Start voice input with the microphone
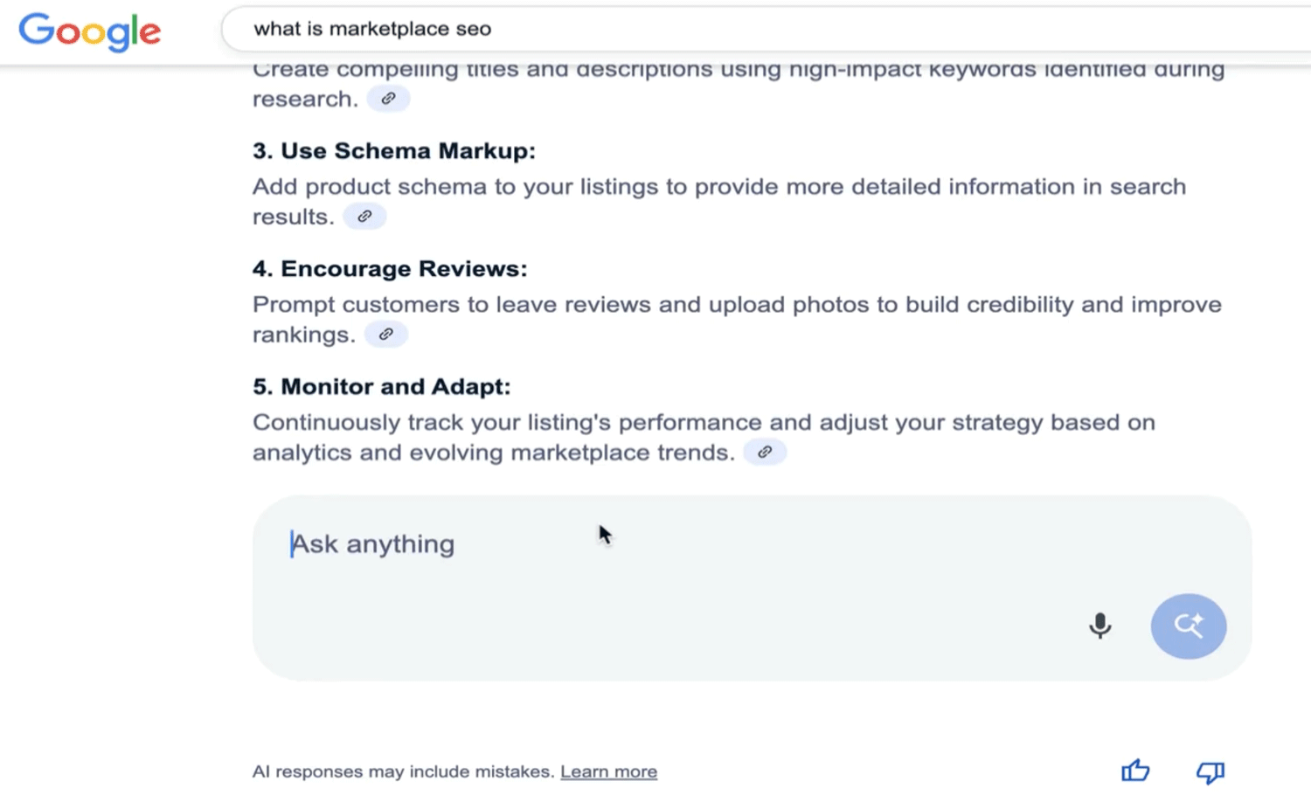Screen dimensions: 1311x802 click(1100, 626)
